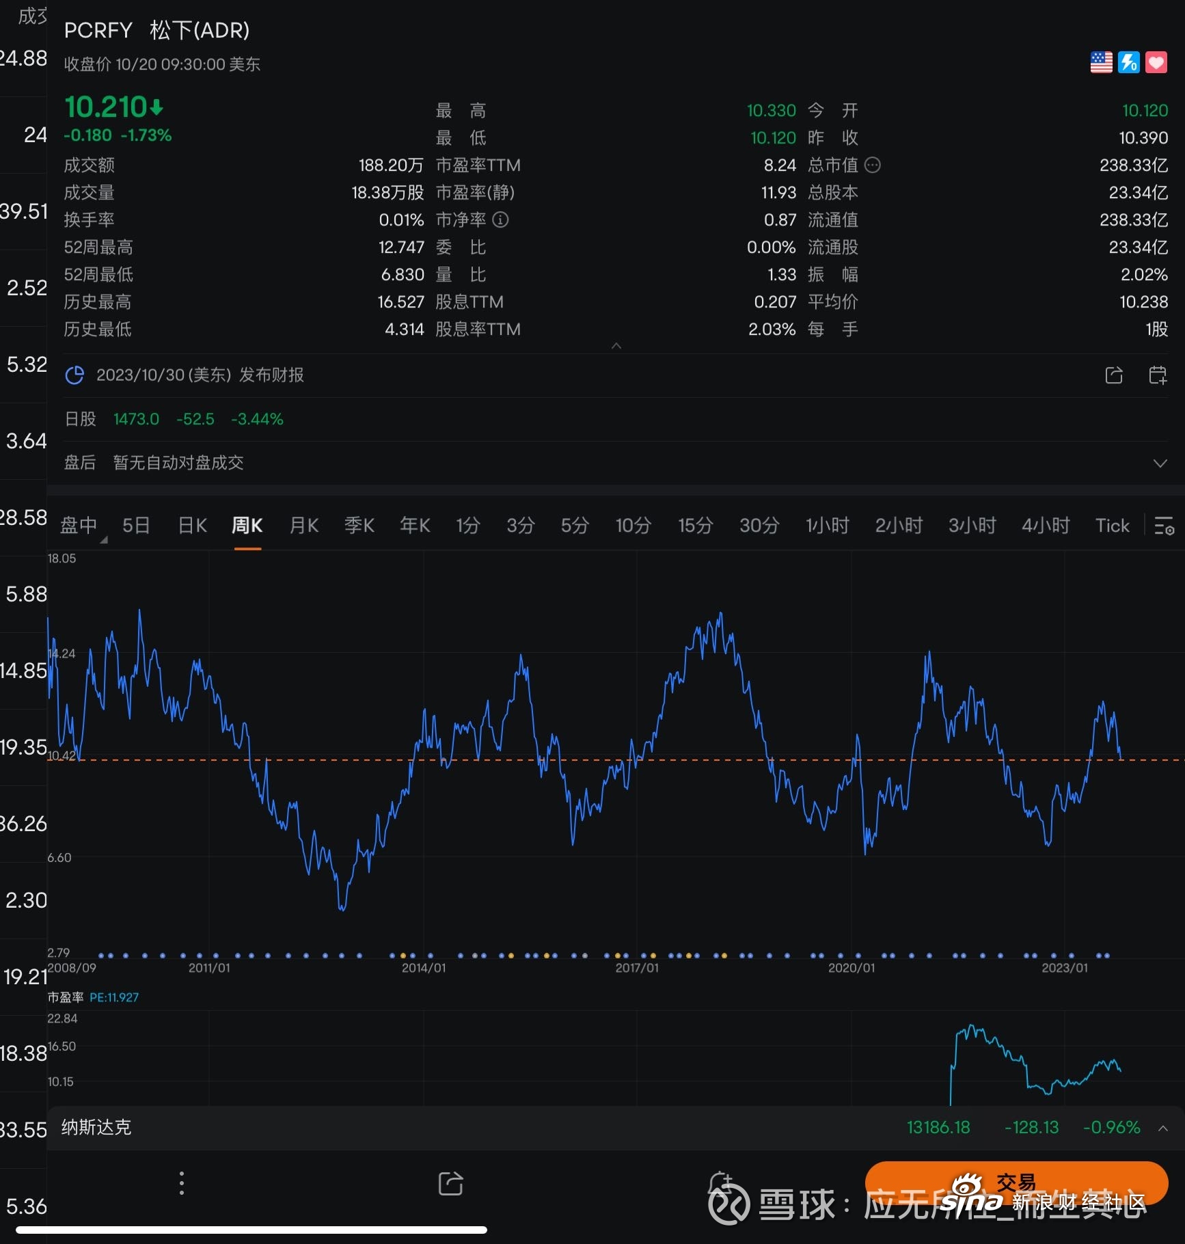Viewport: 1185px width, 1244px height.
Task: Open the 市净率 info icon
Action: click(501, 219)
